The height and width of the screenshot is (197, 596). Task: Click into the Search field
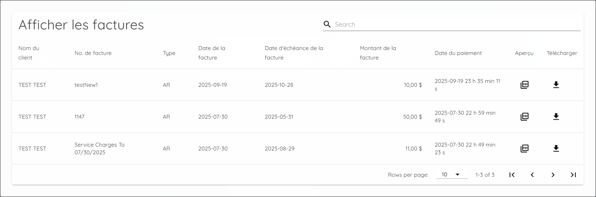coord(456,24)
